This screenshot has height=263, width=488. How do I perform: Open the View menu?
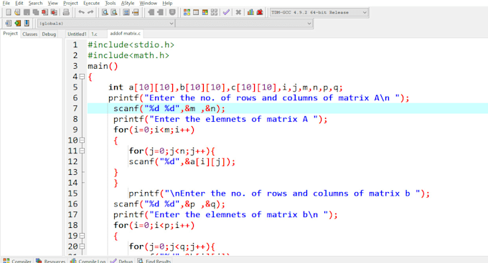(x=53, y=3)
